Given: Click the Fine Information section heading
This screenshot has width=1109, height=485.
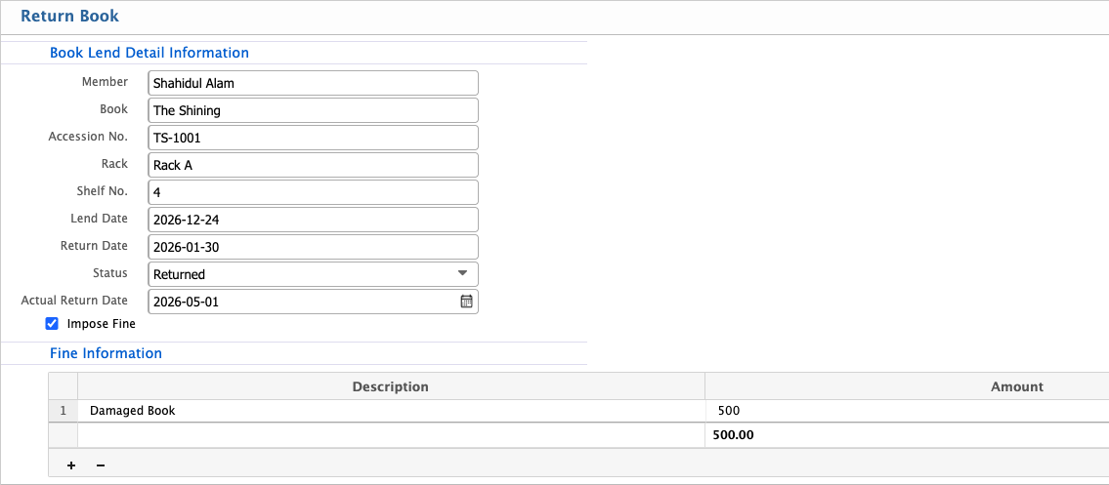Looking at the screenshot, I should [x=106, y=353].
